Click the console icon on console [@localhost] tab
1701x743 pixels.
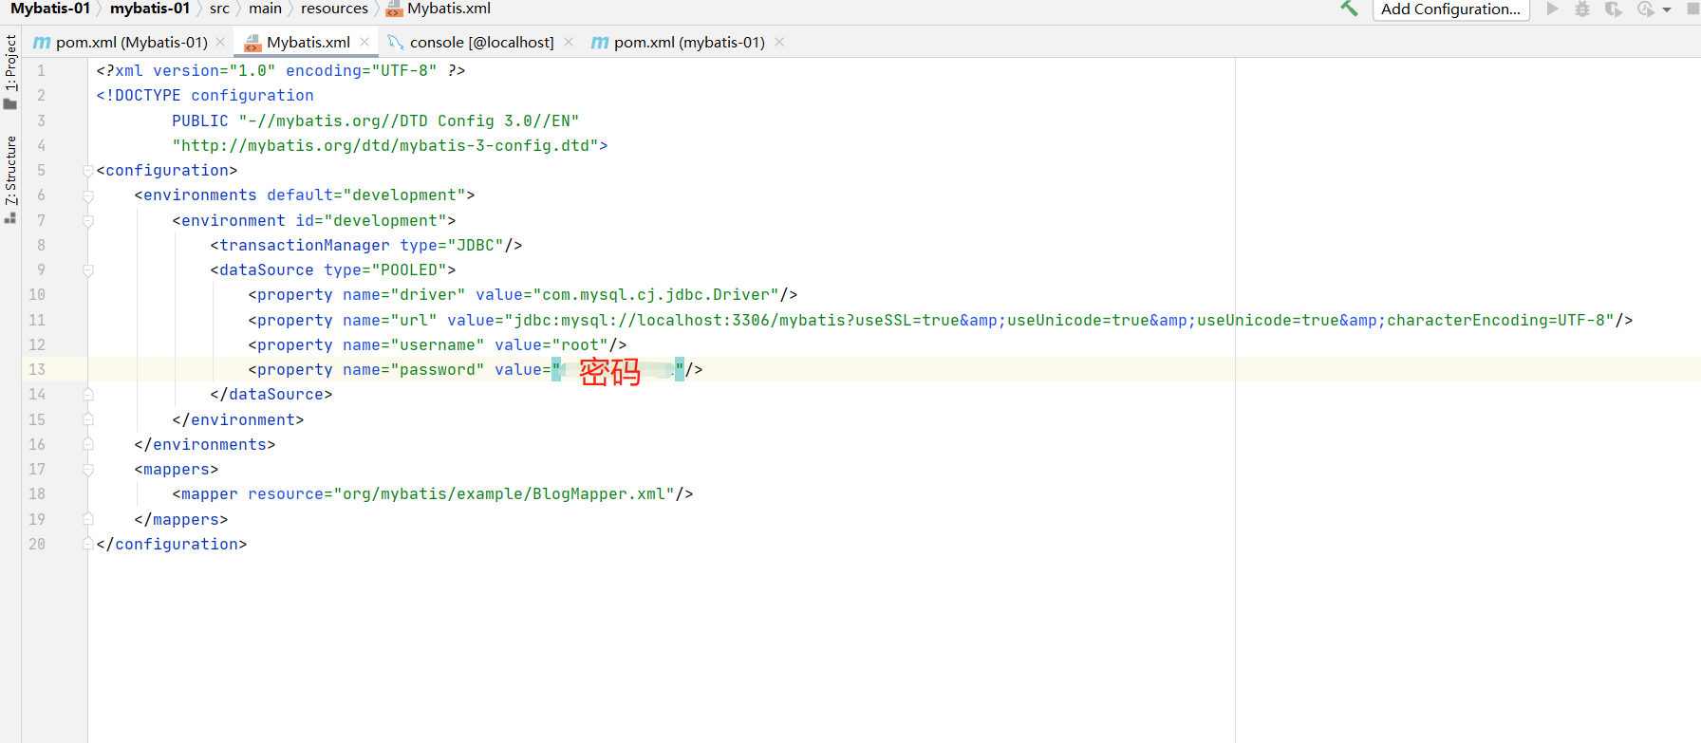396,42
